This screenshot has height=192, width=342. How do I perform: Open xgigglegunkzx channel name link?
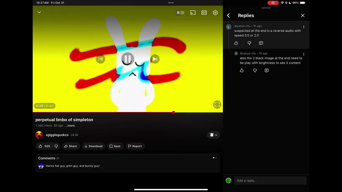tap(57, 135)
